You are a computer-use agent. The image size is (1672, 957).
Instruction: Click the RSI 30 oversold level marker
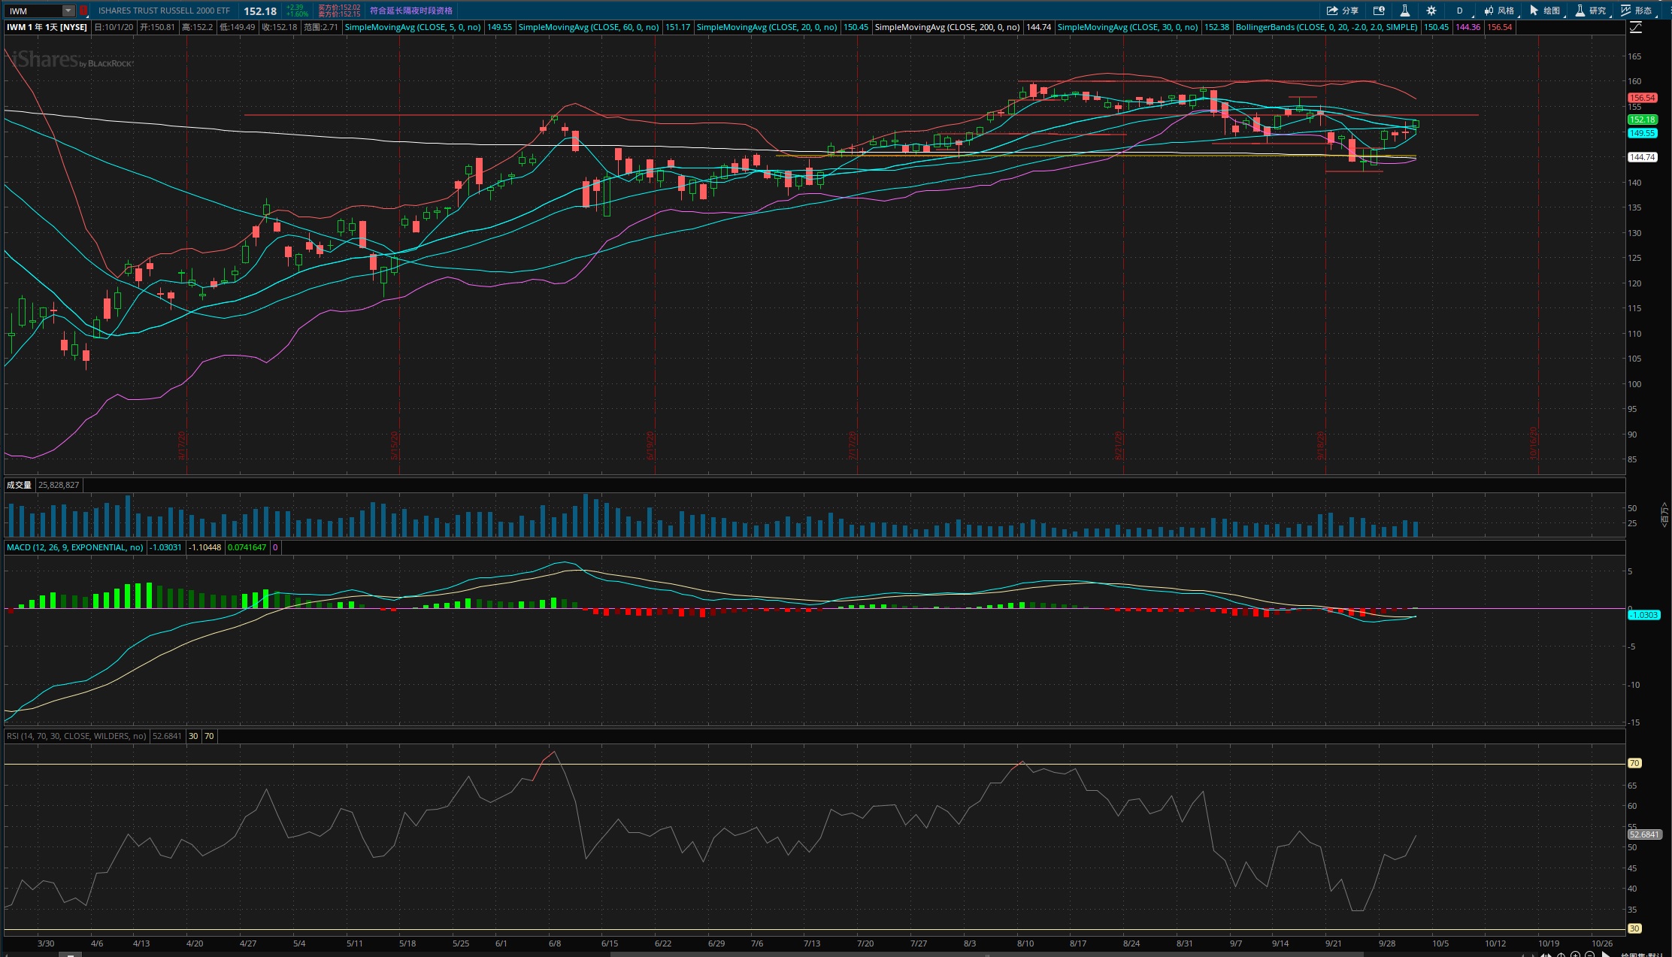point(1634,928)
